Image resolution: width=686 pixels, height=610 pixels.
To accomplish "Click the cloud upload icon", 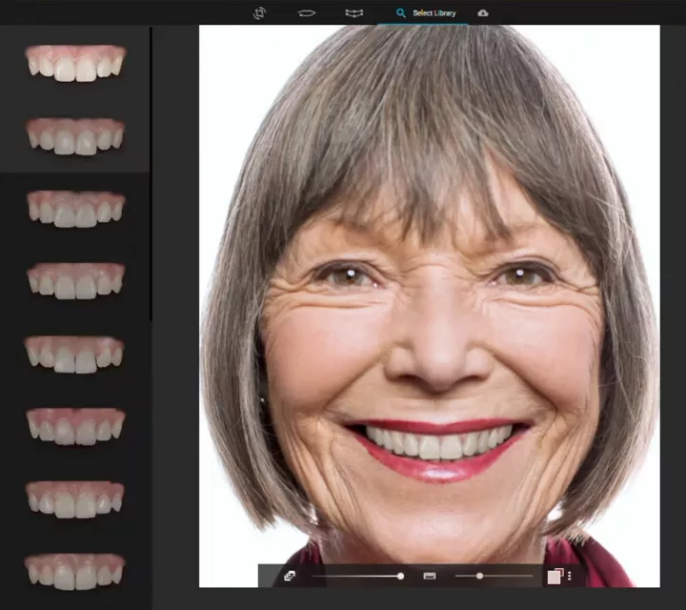I will coord(482,12).
